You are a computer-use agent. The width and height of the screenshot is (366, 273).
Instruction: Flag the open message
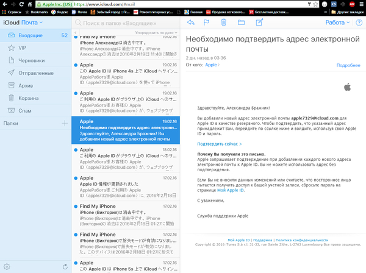click(x=207, y=23)
